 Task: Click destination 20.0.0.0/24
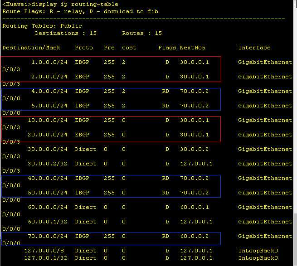[x=48, y=135]
